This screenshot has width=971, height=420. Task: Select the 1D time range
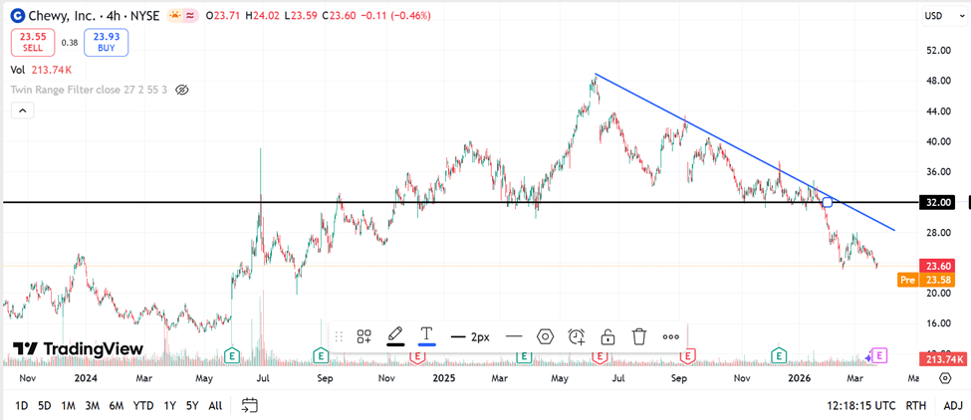point(21,406)
